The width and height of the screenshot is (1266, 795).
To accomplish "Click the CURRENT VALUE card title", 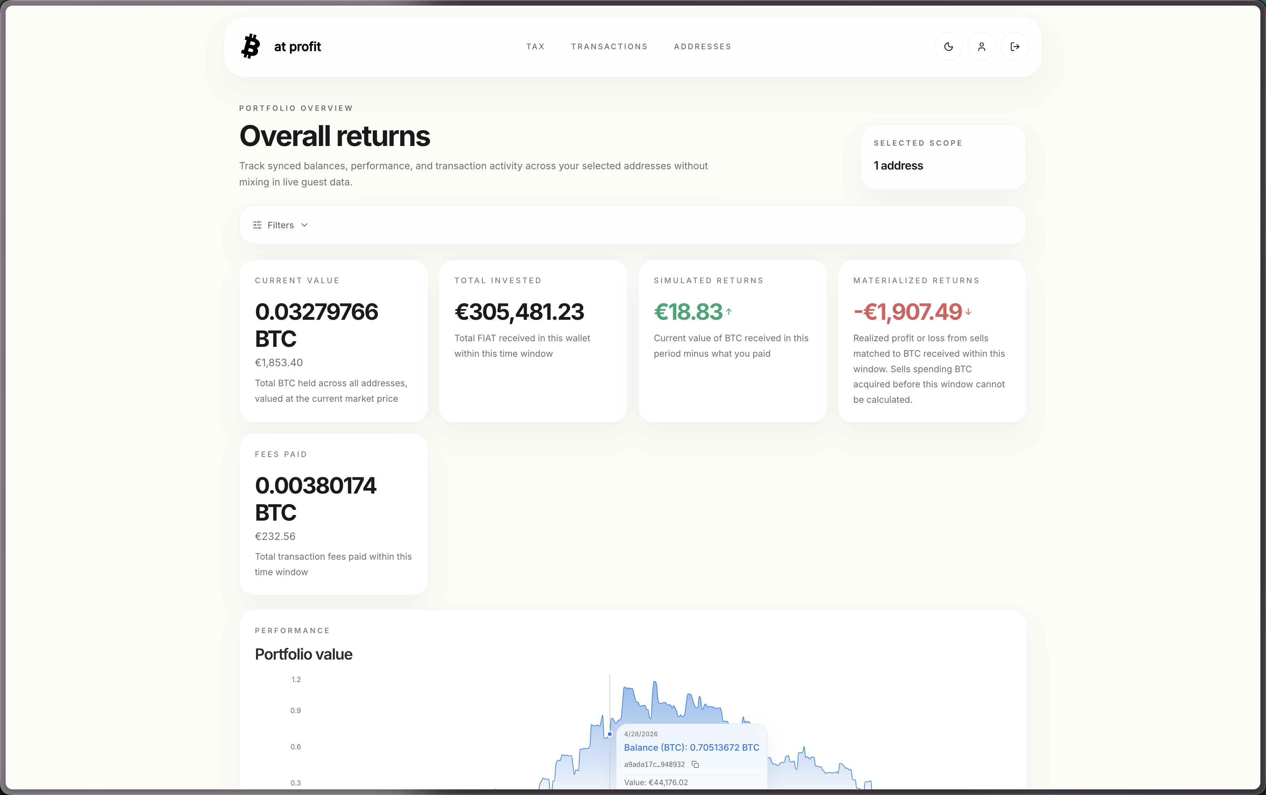I will 297,281.
